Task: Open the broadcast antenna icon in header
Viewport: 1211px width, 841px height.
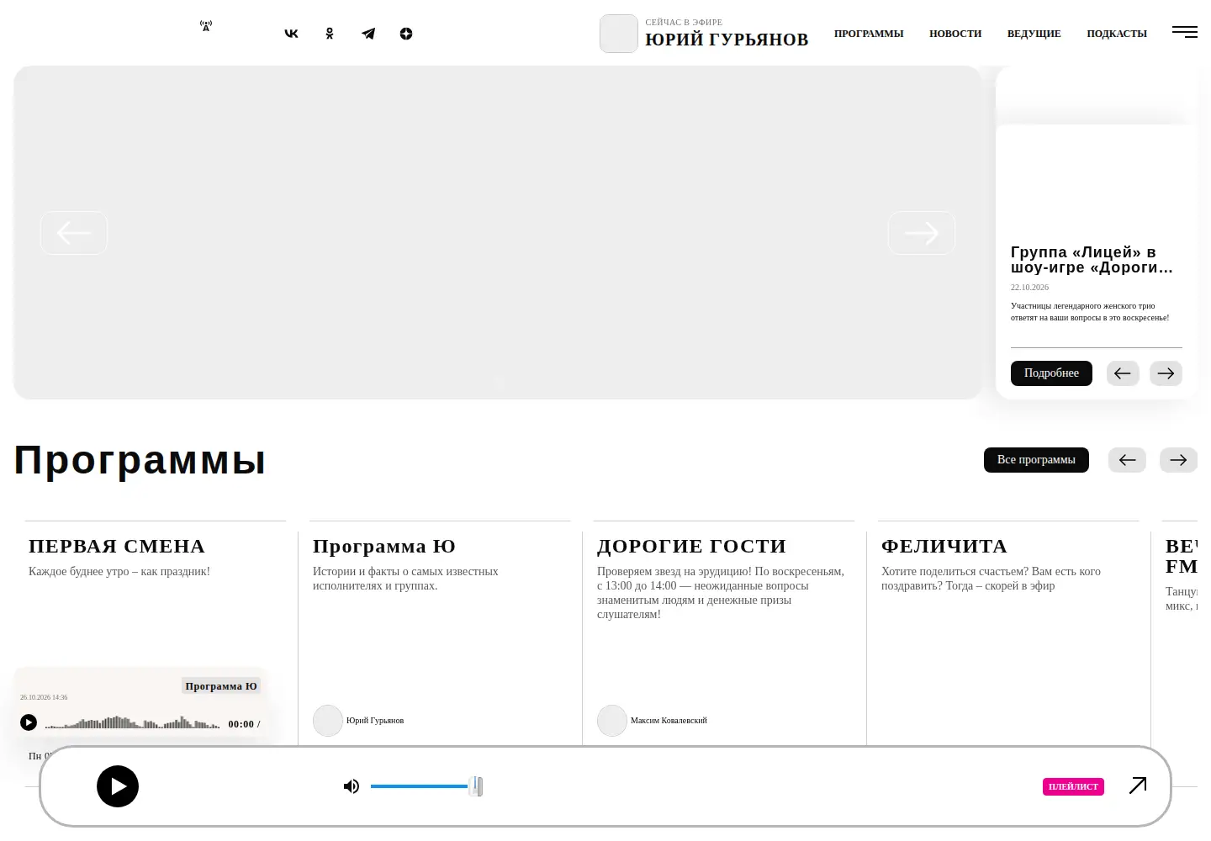Action: pyautogui.click(x=206, y=26)
